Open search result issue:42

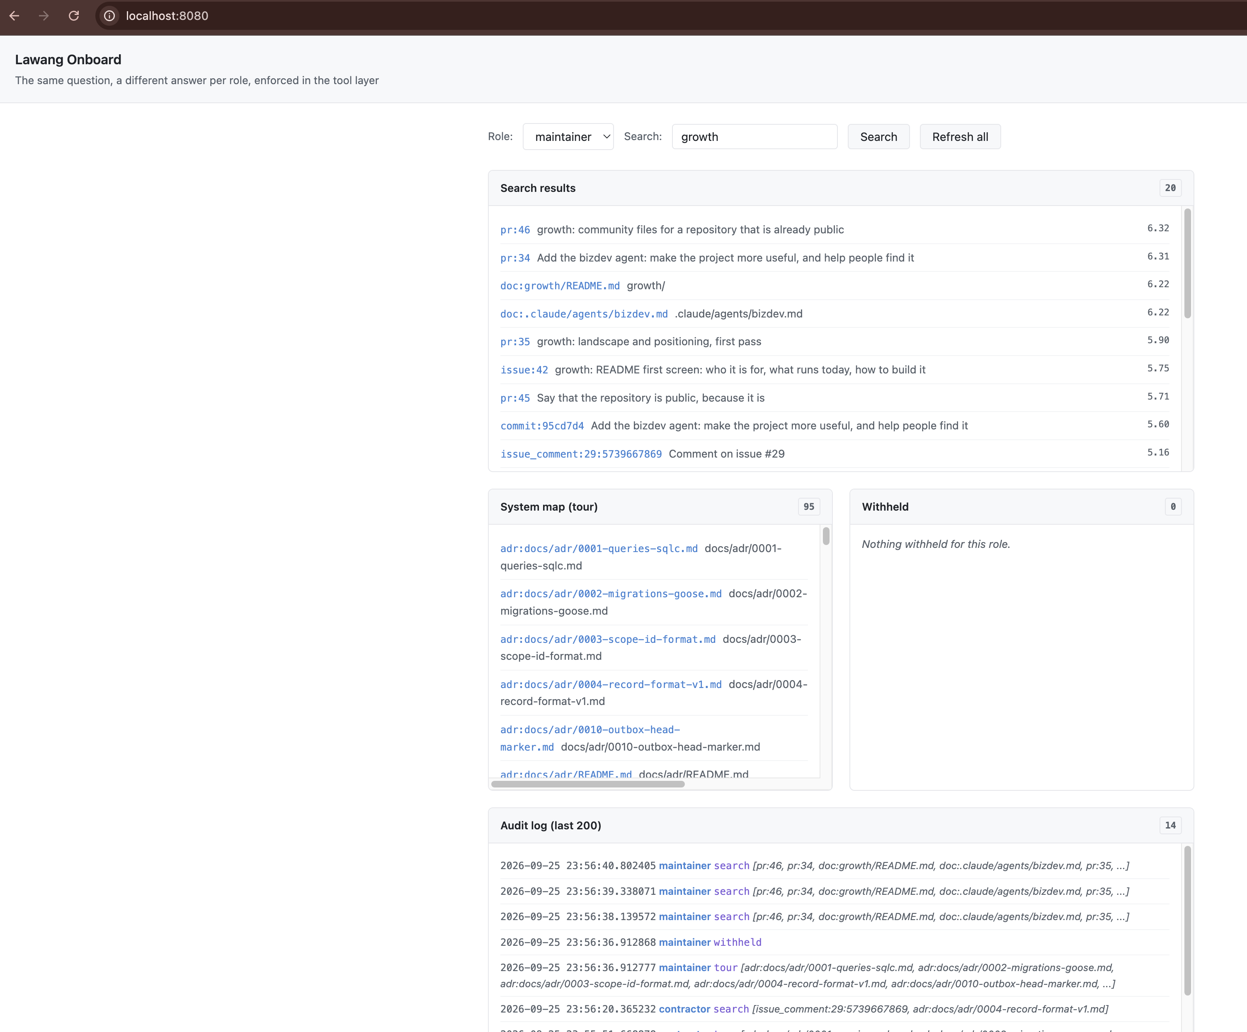coord(524,370)
